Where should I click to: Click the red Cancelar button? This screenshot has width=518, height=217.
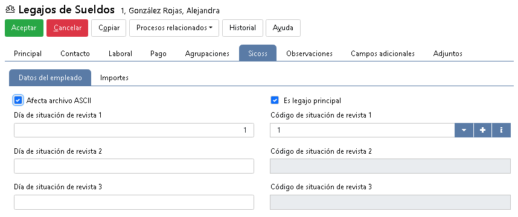tap(68, 28)
